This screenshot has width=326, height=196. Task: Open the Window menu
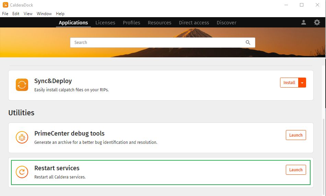(x=44, y=14)
